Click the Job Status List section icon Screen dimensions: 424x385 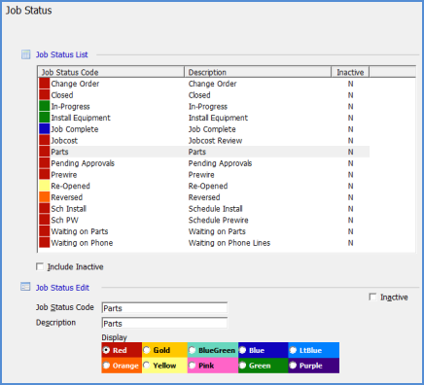point(25,54)
